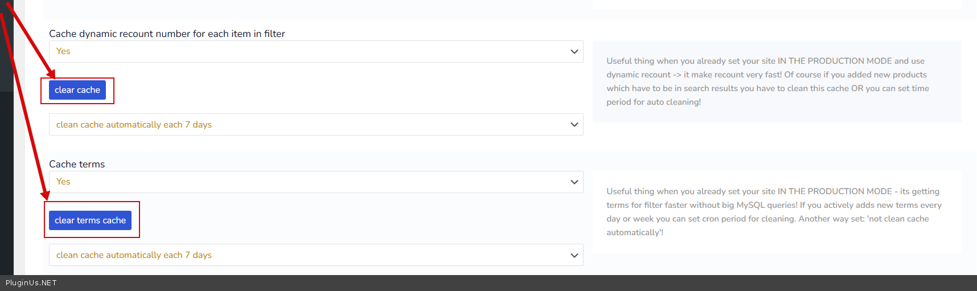The width and height of the screenshot is (977, 291).
Task: Click the Cache terms help description text
Action: tap(773, 212)
